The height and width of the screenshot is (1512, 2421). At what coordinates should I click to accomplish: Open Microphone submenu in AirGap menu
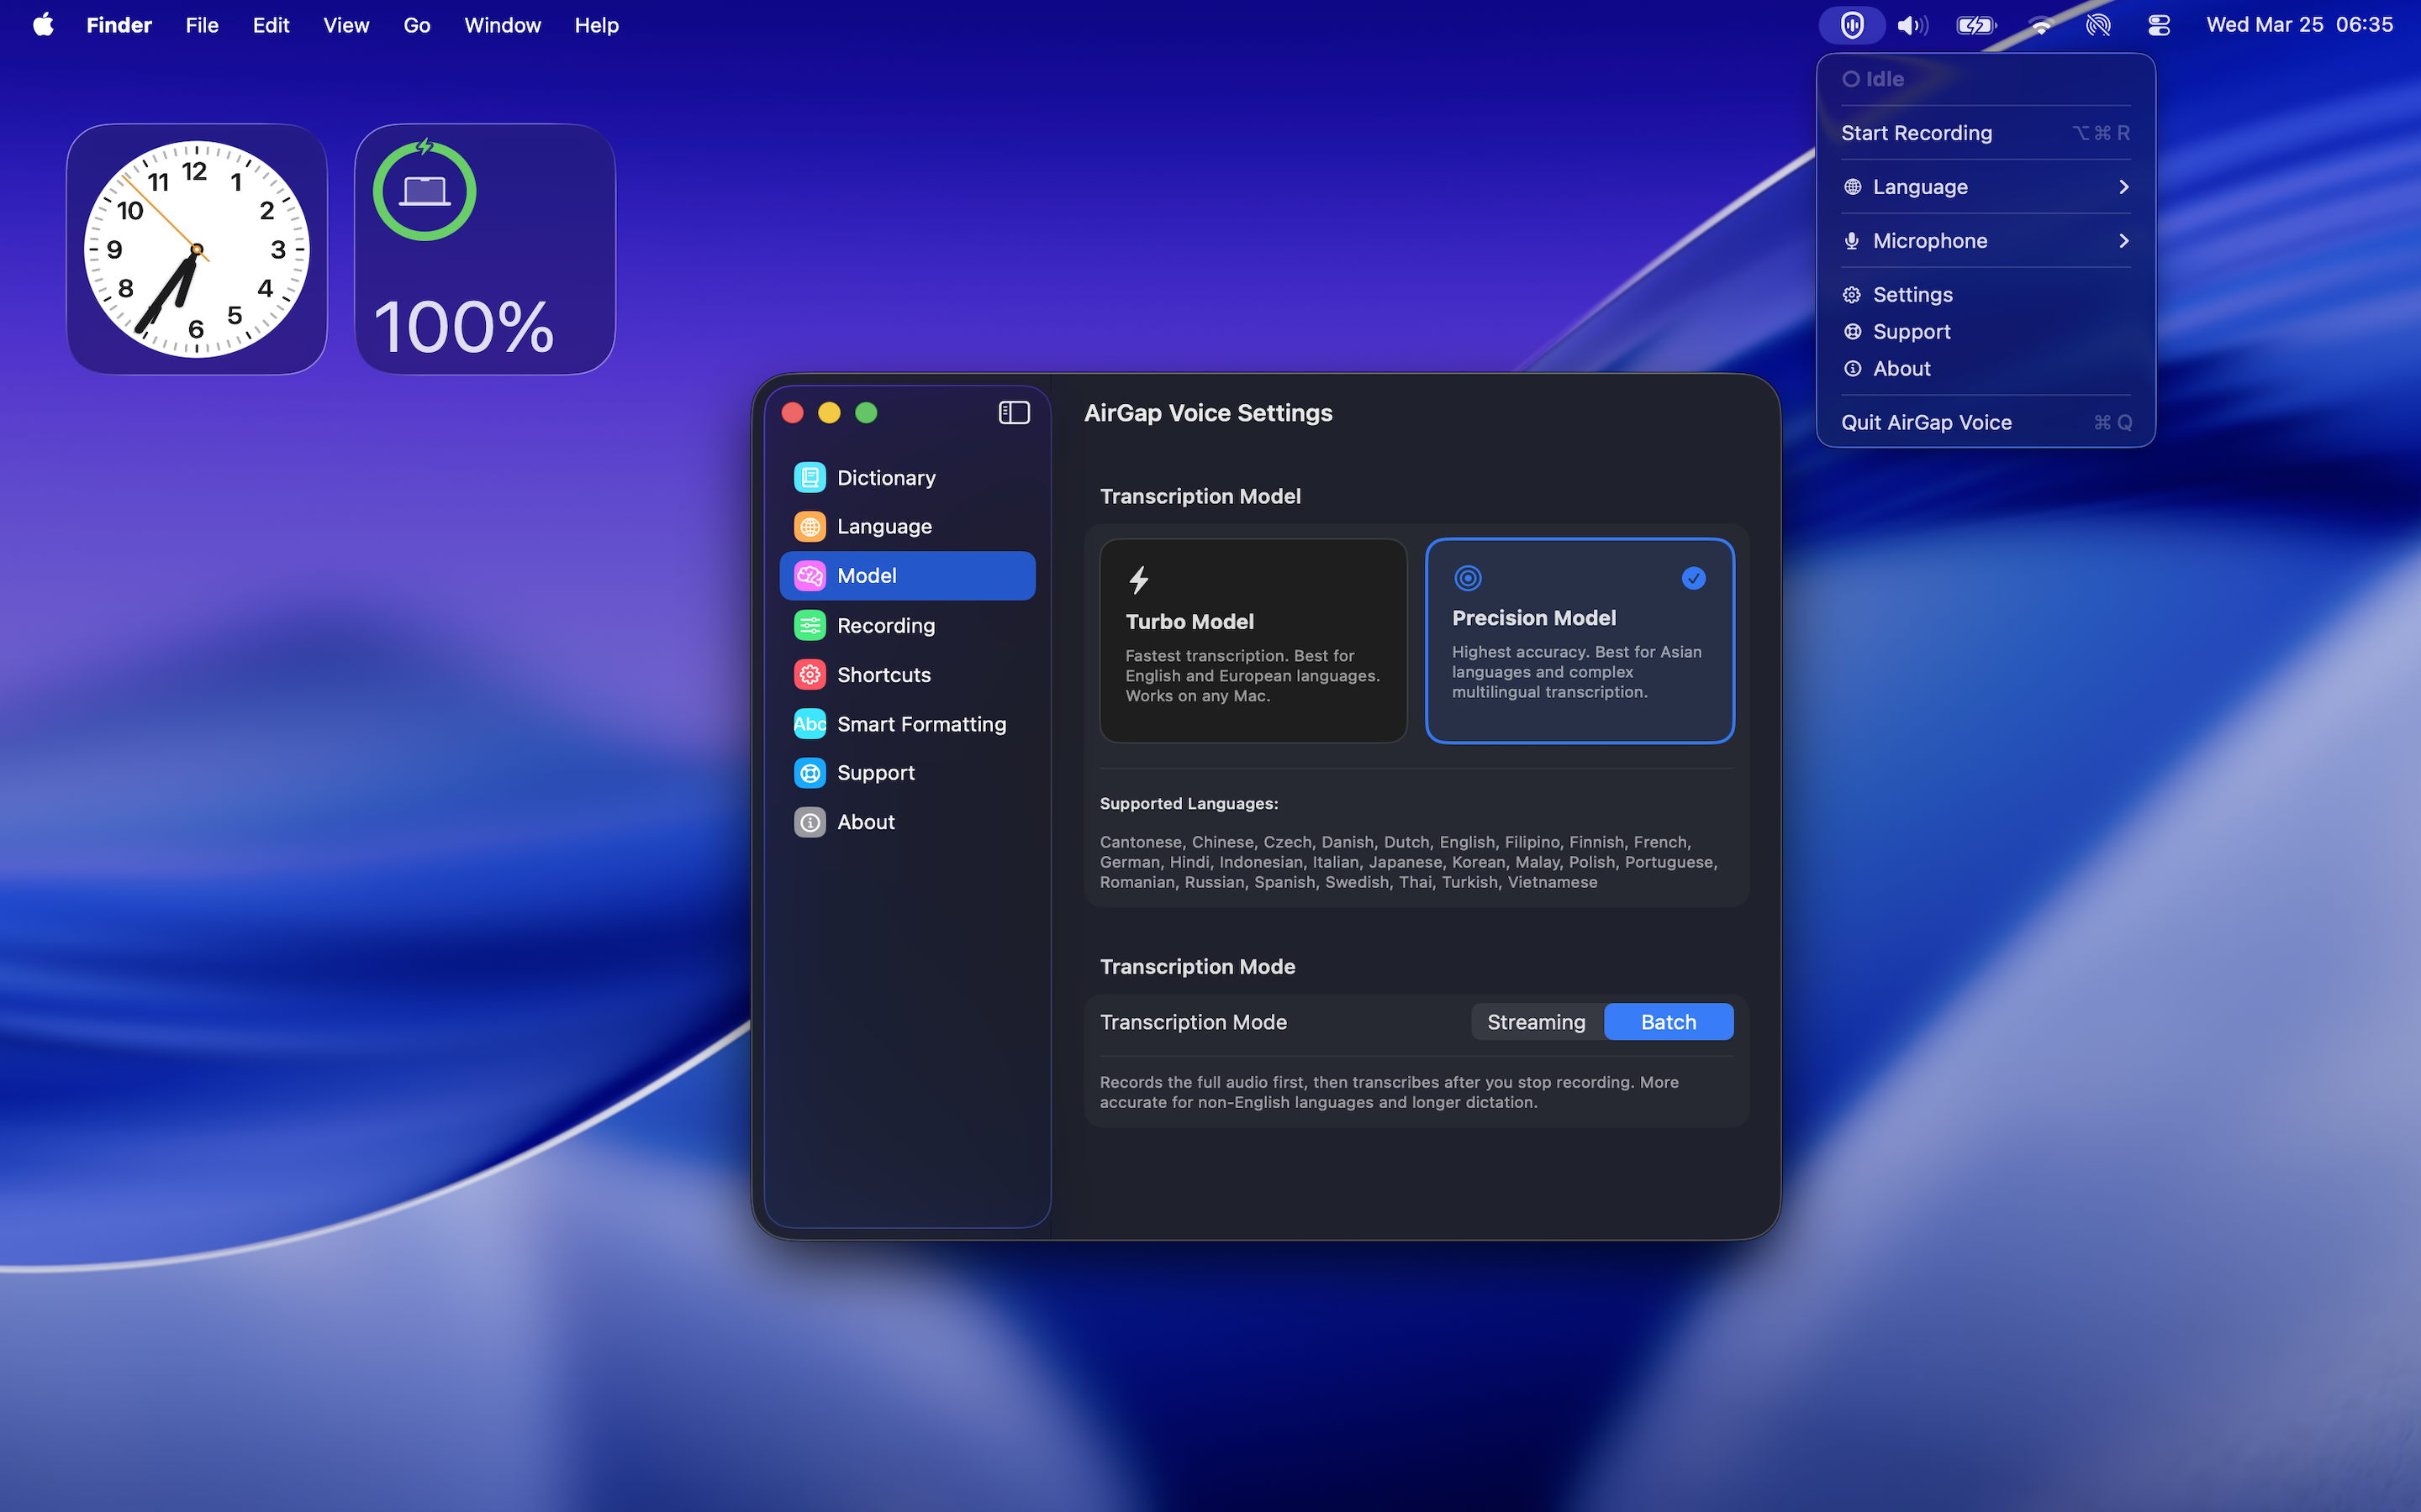coord(1986,241)
